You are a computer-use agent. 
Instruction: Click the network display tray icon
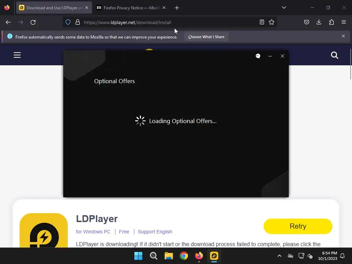click(x=301, y=256)
